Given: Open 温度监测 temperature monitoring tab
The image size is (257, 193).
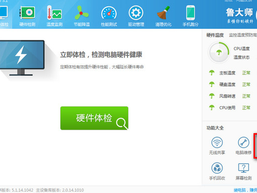Looking at the screenshot, I should tap(54, 16).
